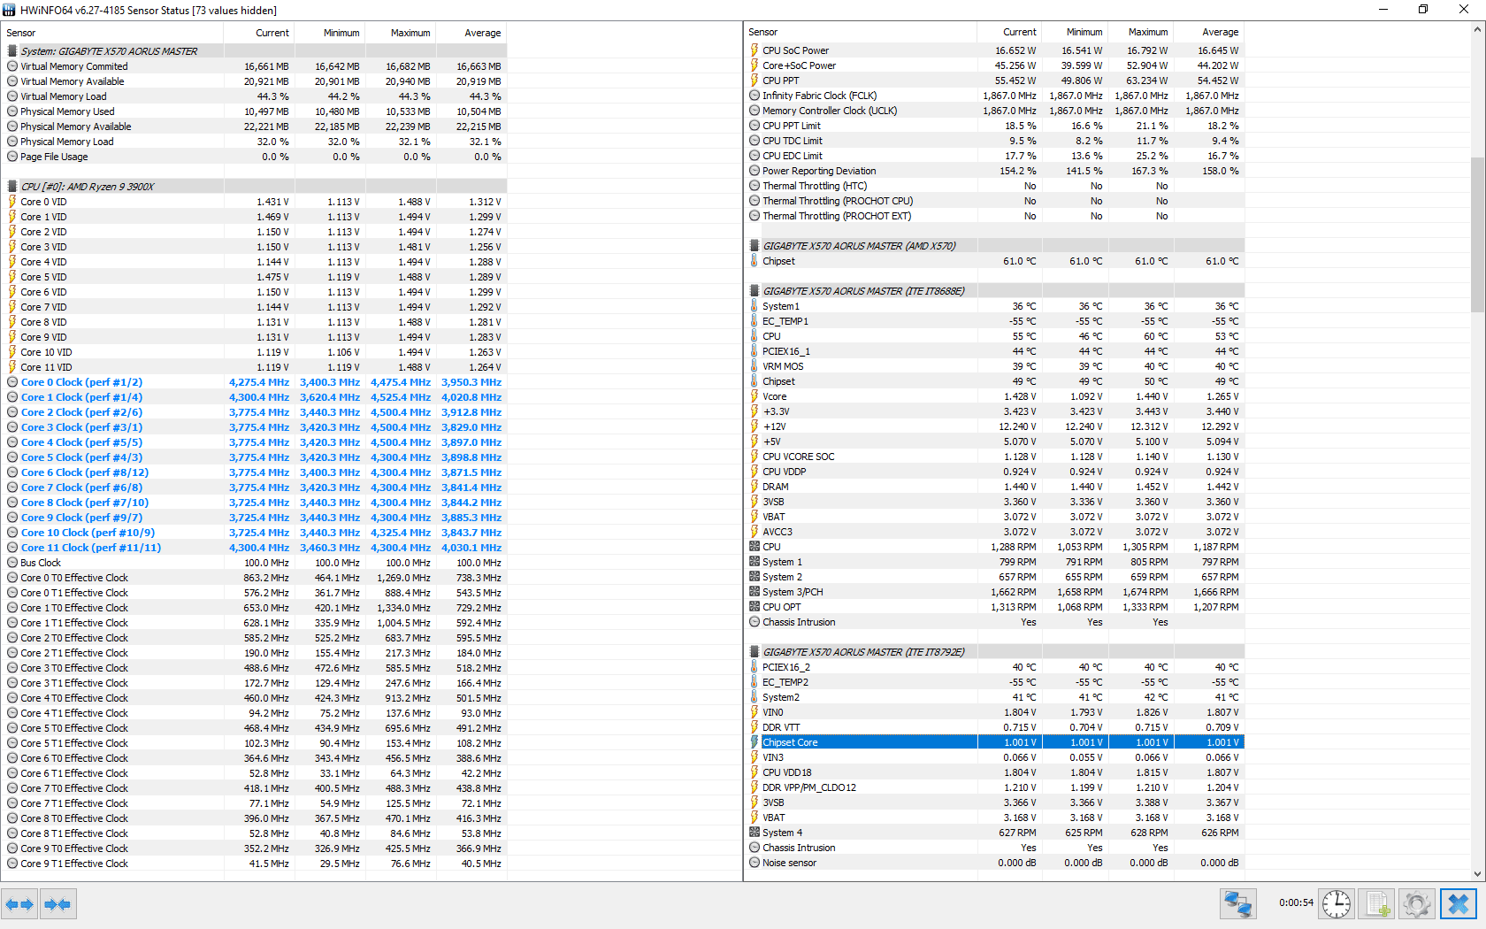Screen dimensions: 1486x929
Task: Select the Page File Usage row
Action: pos(255,157)
